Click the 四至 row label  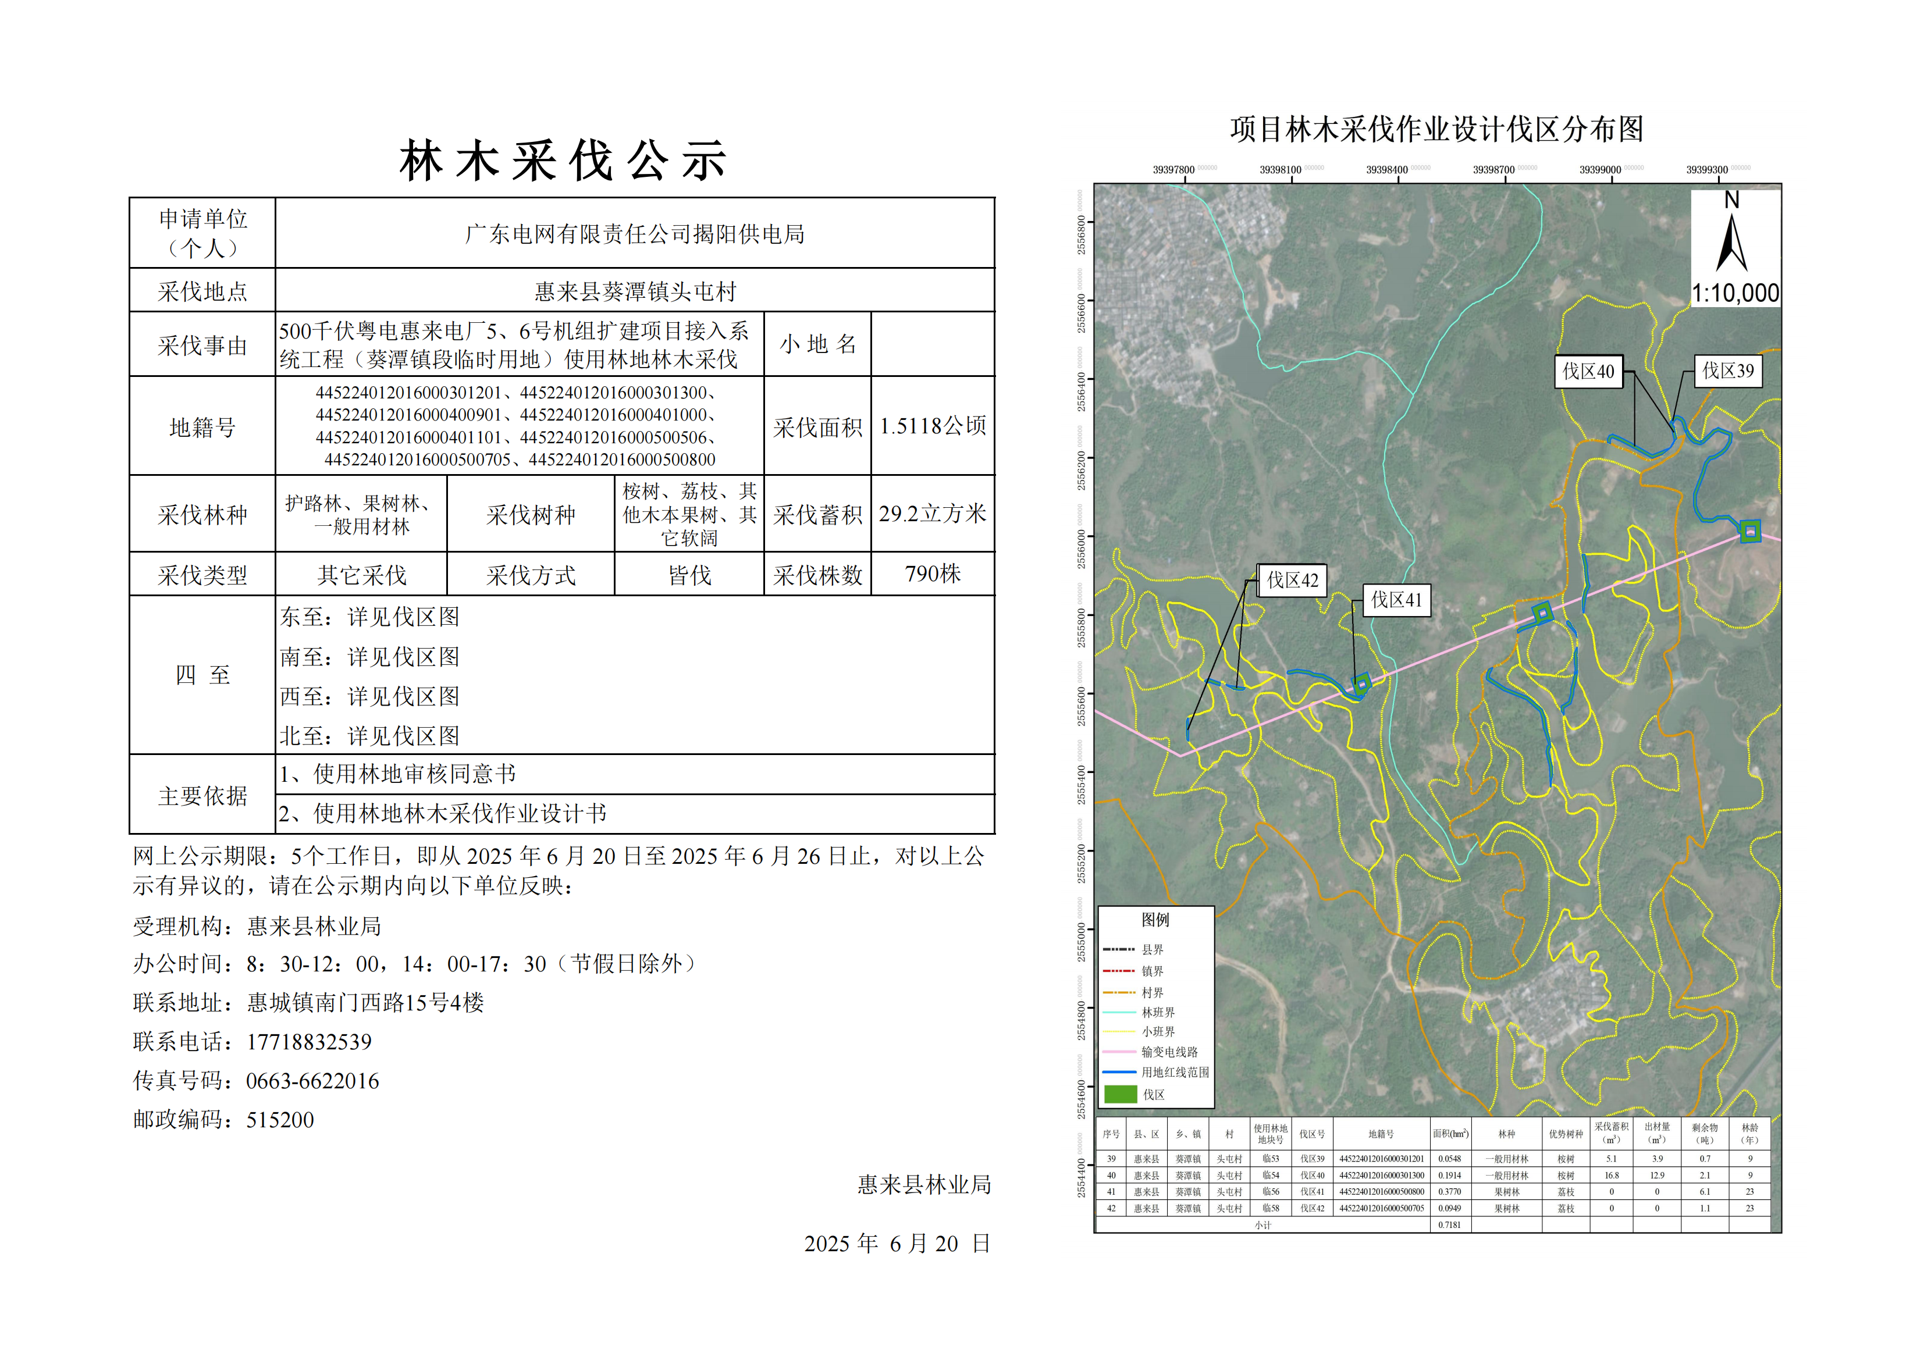(x=203, y=675)
